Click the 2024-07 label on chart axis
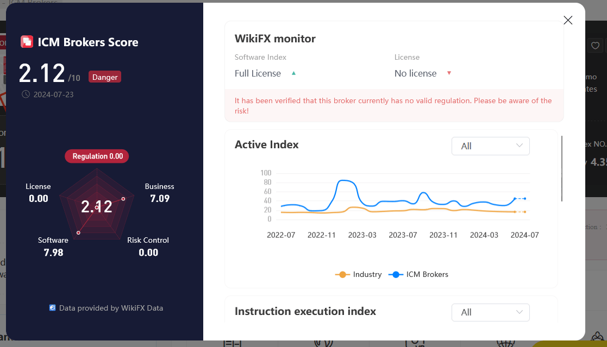Screen dimensions: 607x347 click(524, 235)
